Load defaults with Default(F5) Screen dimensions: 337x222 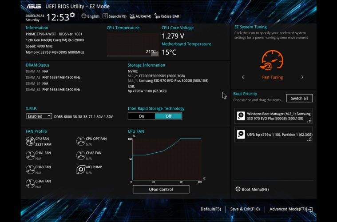pos(210,209)
